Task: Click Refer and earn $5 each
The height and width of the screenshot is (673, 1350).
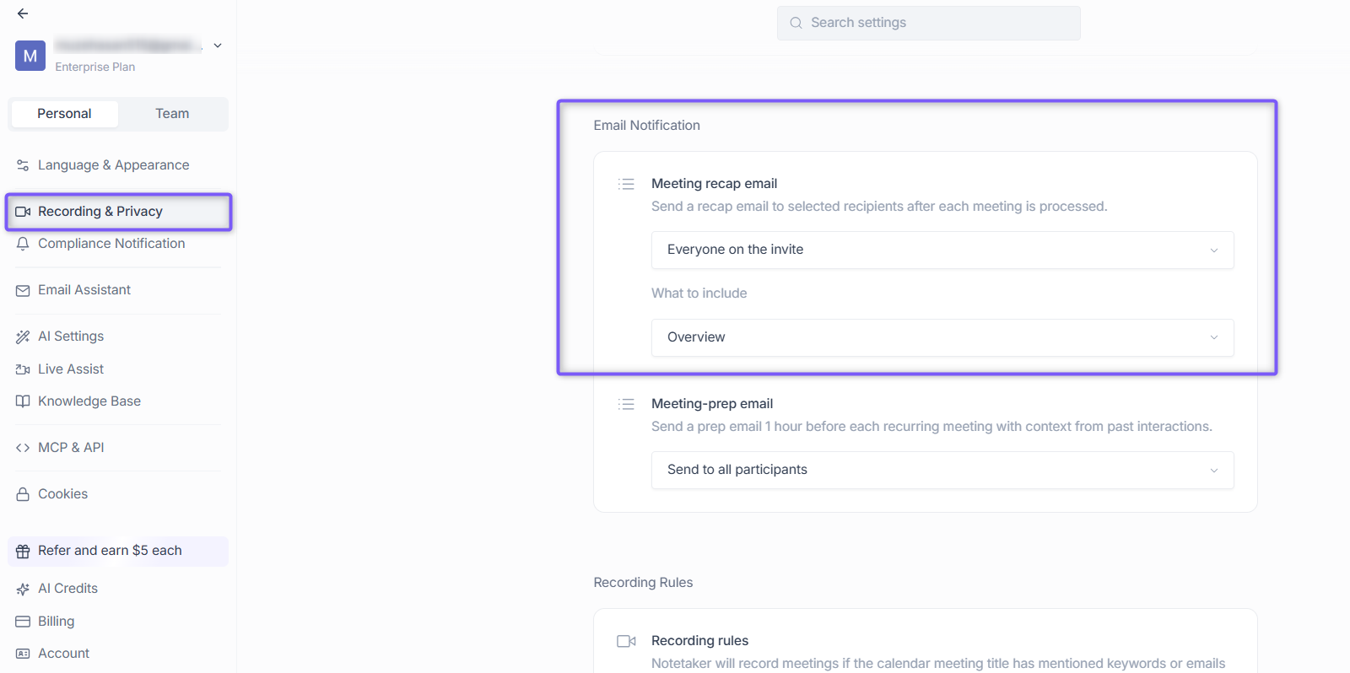Action: [118, 552]
